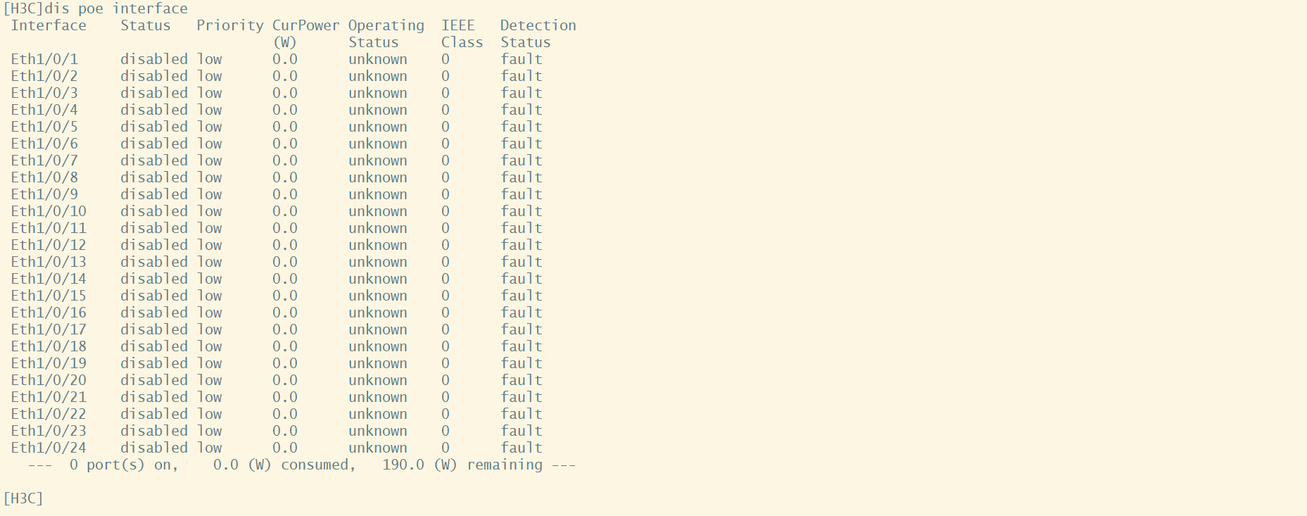The height and width of the screenshot is (516, 1307).
Task: Click 'unknown' operating status for Eth1/0/16
Action: [378, 313]
